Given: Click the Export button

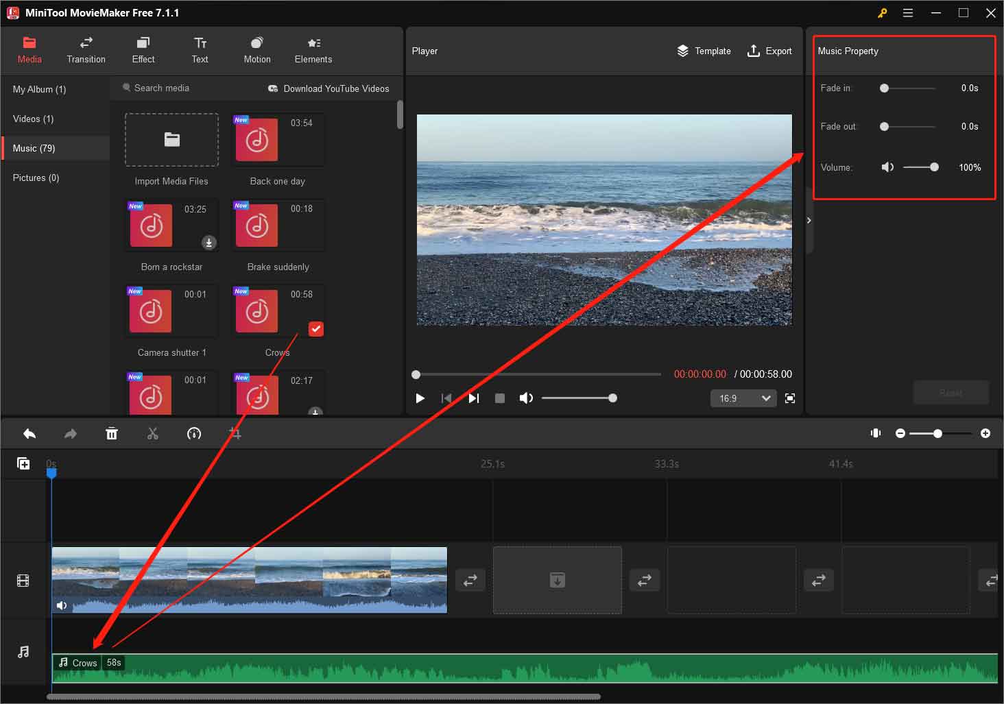Looking at the screenshot, I should coord(769,51).
